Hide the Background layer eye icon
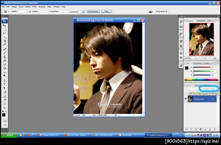This screenshot has width=221, height=145. (186, 99)
